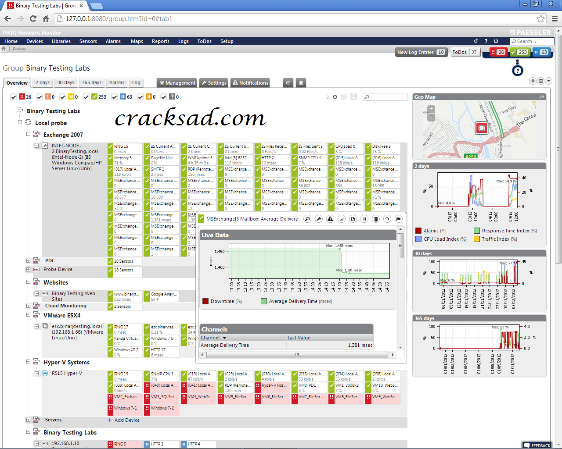Maximize the Geo Map panel
Image resolution: width=562 pixels, height=449 pixels.
click(541, 97)
